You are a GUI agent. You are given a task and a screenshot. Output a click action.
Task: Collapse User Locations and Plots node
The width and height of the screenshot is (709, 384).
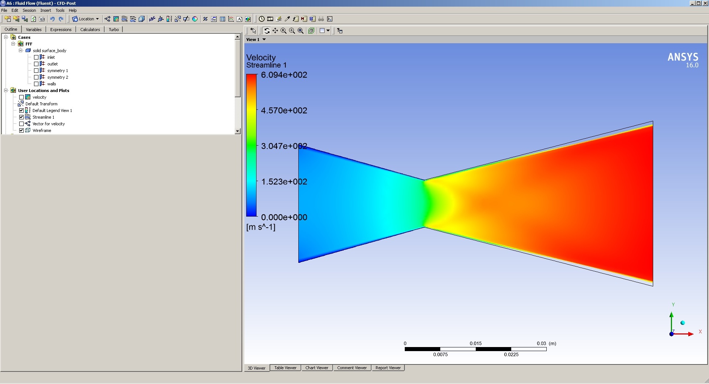click(x=6, y=91)
